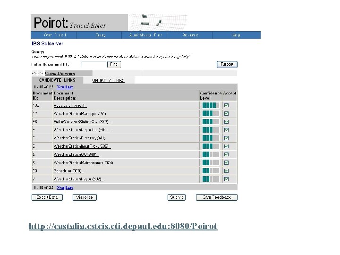340x255 pixels.
Task: Click the Give Feedback button
Action: 217,197
